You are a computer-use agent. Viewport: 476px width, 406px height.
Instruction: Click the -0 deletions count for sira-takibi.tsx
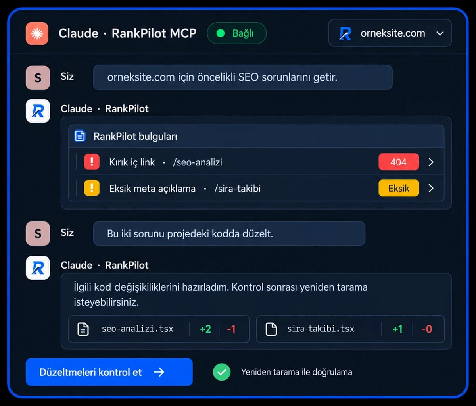(x=427, y=329)
